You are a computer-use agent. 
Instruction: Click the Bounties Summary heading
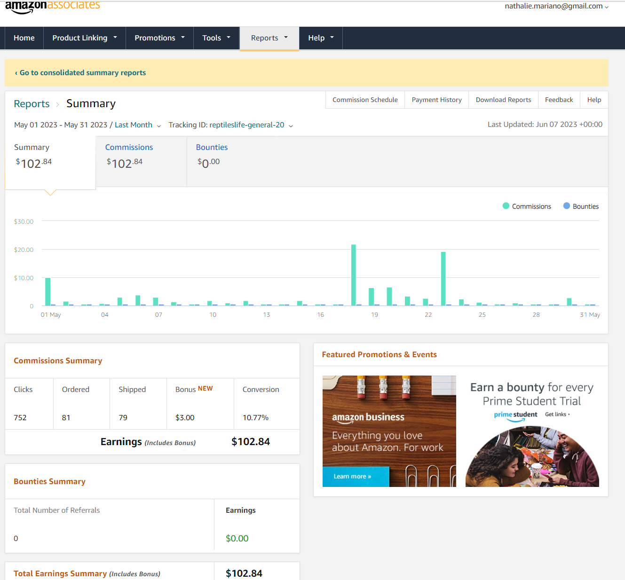(x=49, y=482)
